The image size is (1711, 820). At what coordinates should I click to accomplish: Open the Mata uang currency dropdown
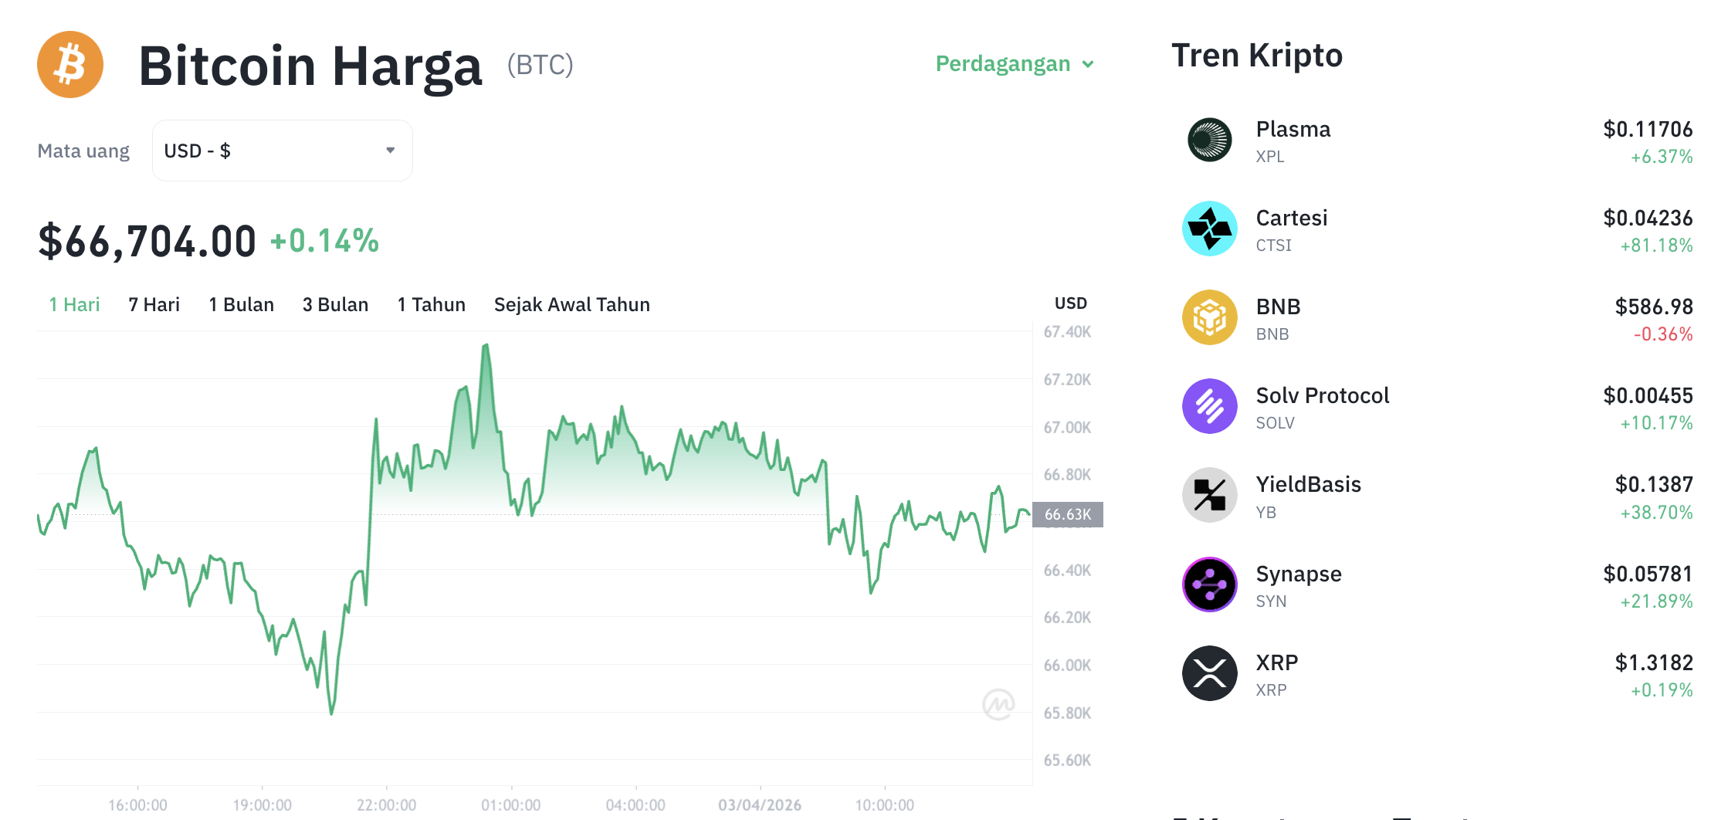(x=282, y=150)
